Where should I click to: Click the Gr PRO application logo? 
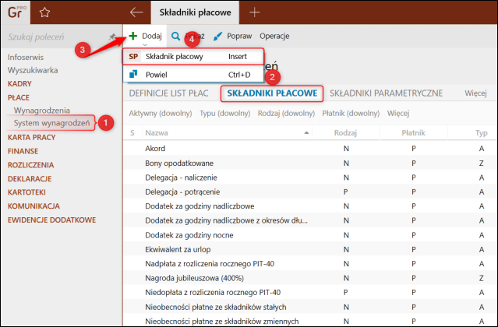[x=16, y=12]
